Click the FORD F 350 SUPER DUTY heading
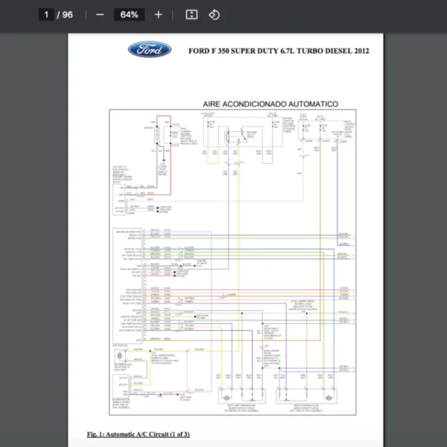 (279, 51)
